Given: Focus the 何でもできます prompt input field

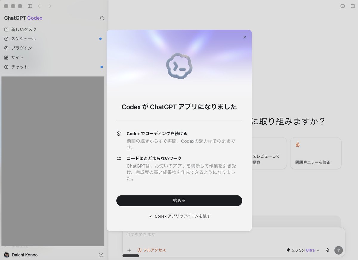Looking at the screenshot, I should [234, 235].
